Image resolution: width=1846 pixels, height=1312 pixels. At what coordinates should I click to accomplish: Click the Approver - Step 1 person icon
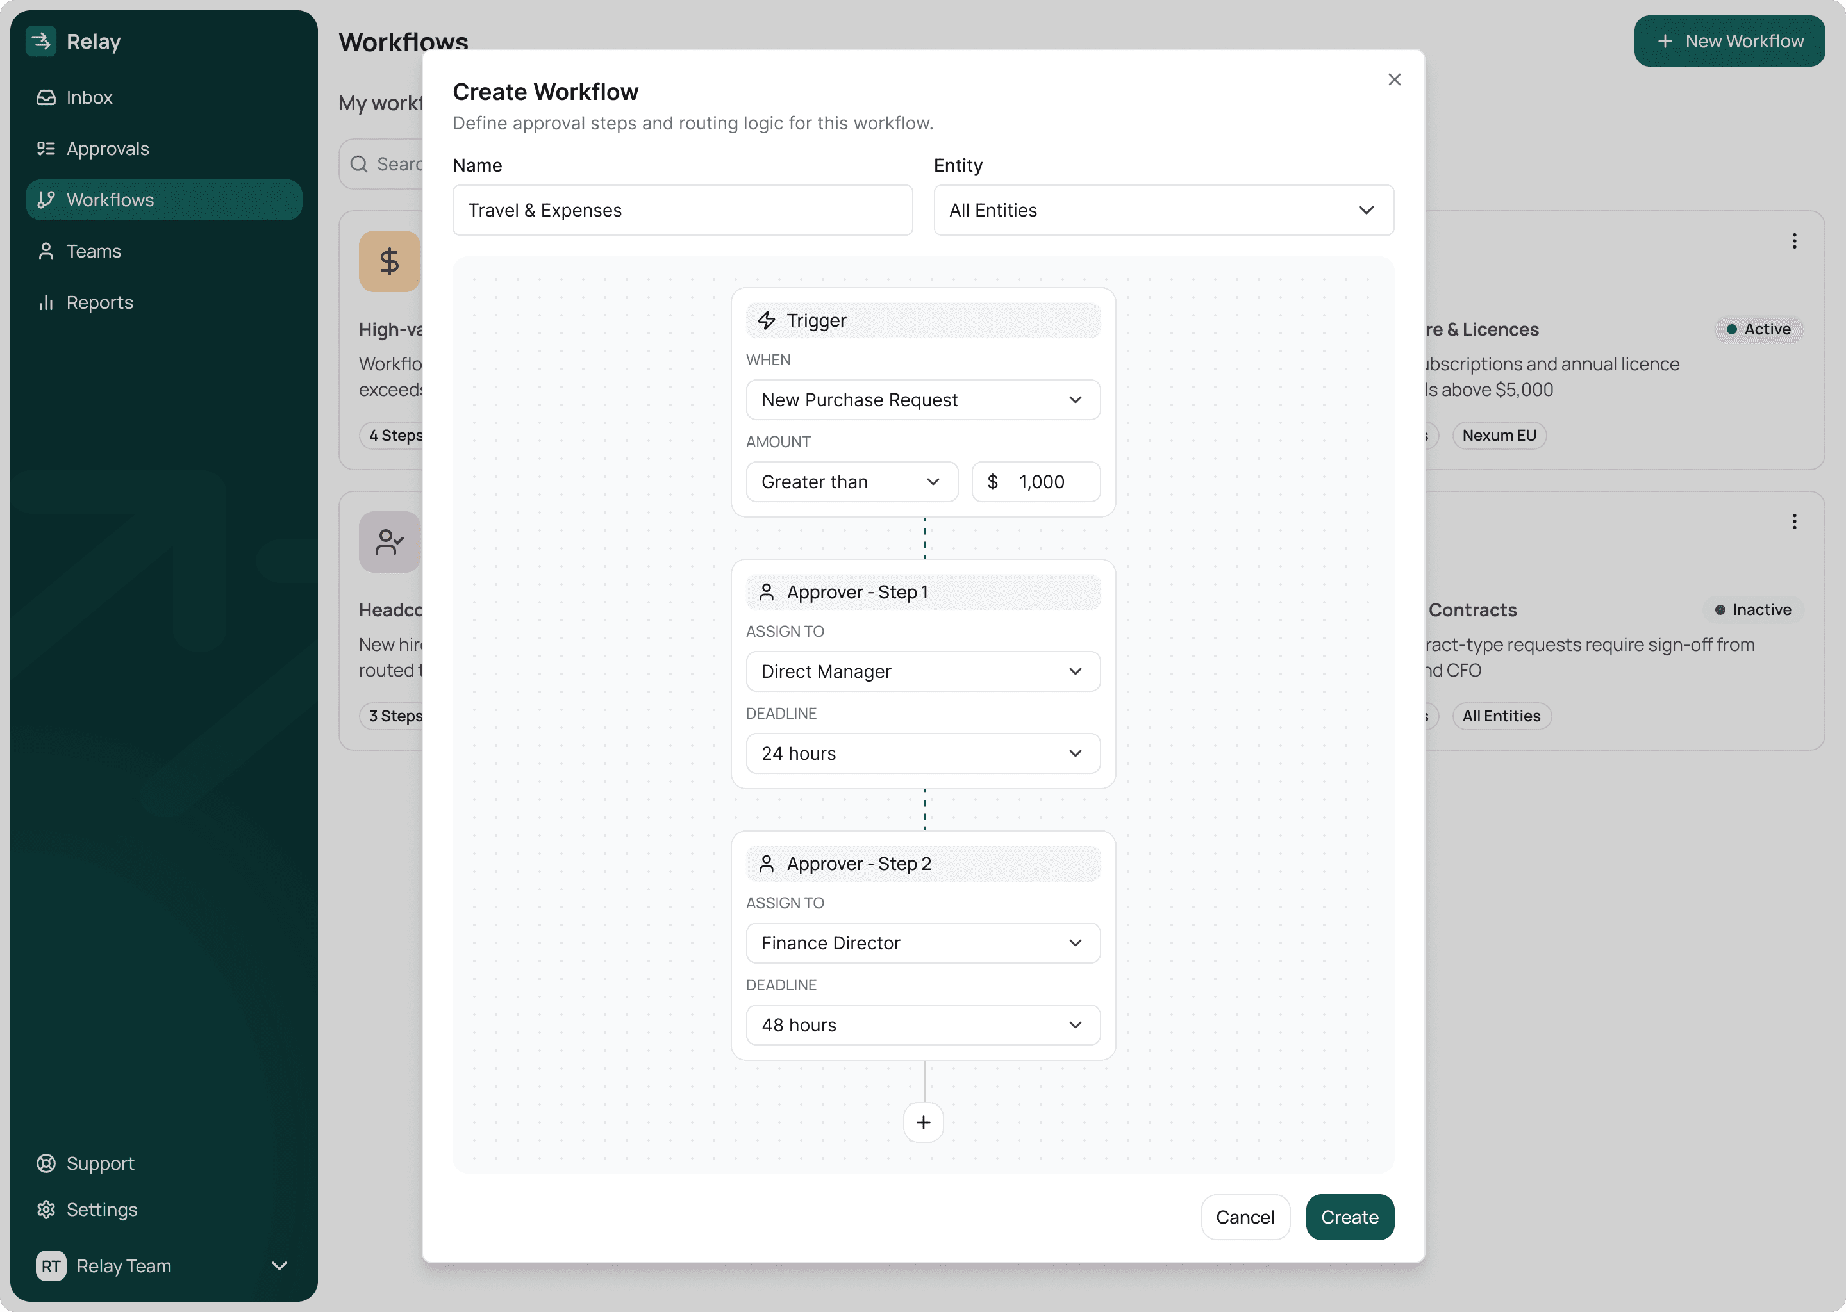pos(766,592)
